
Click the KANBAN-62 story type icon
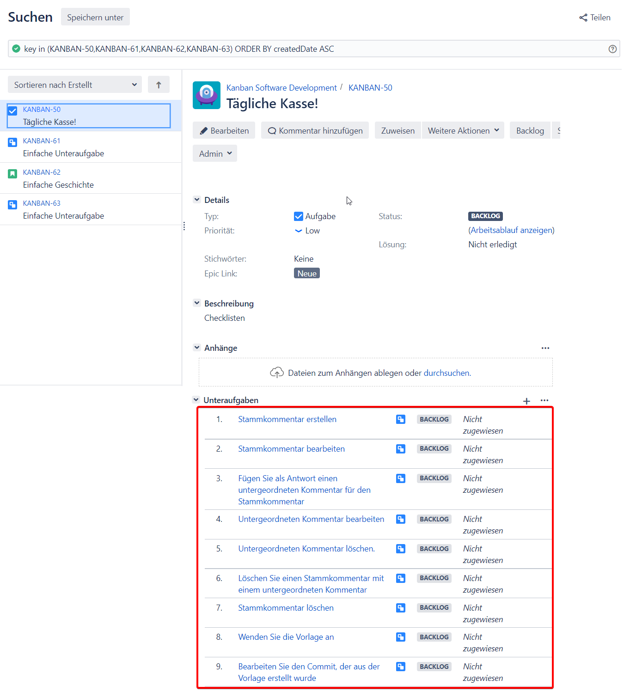12,173
